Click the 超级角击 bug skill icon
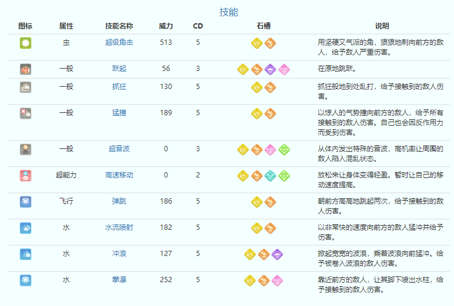Viewport: 454px width, 306px height. [x=25, y=42]
